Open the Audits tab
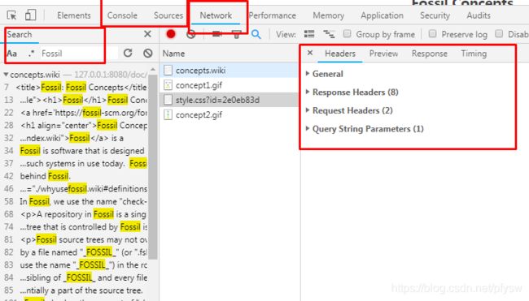Image resolution: width=529 pixels, height=301 pixels. [x=479, y=15]
